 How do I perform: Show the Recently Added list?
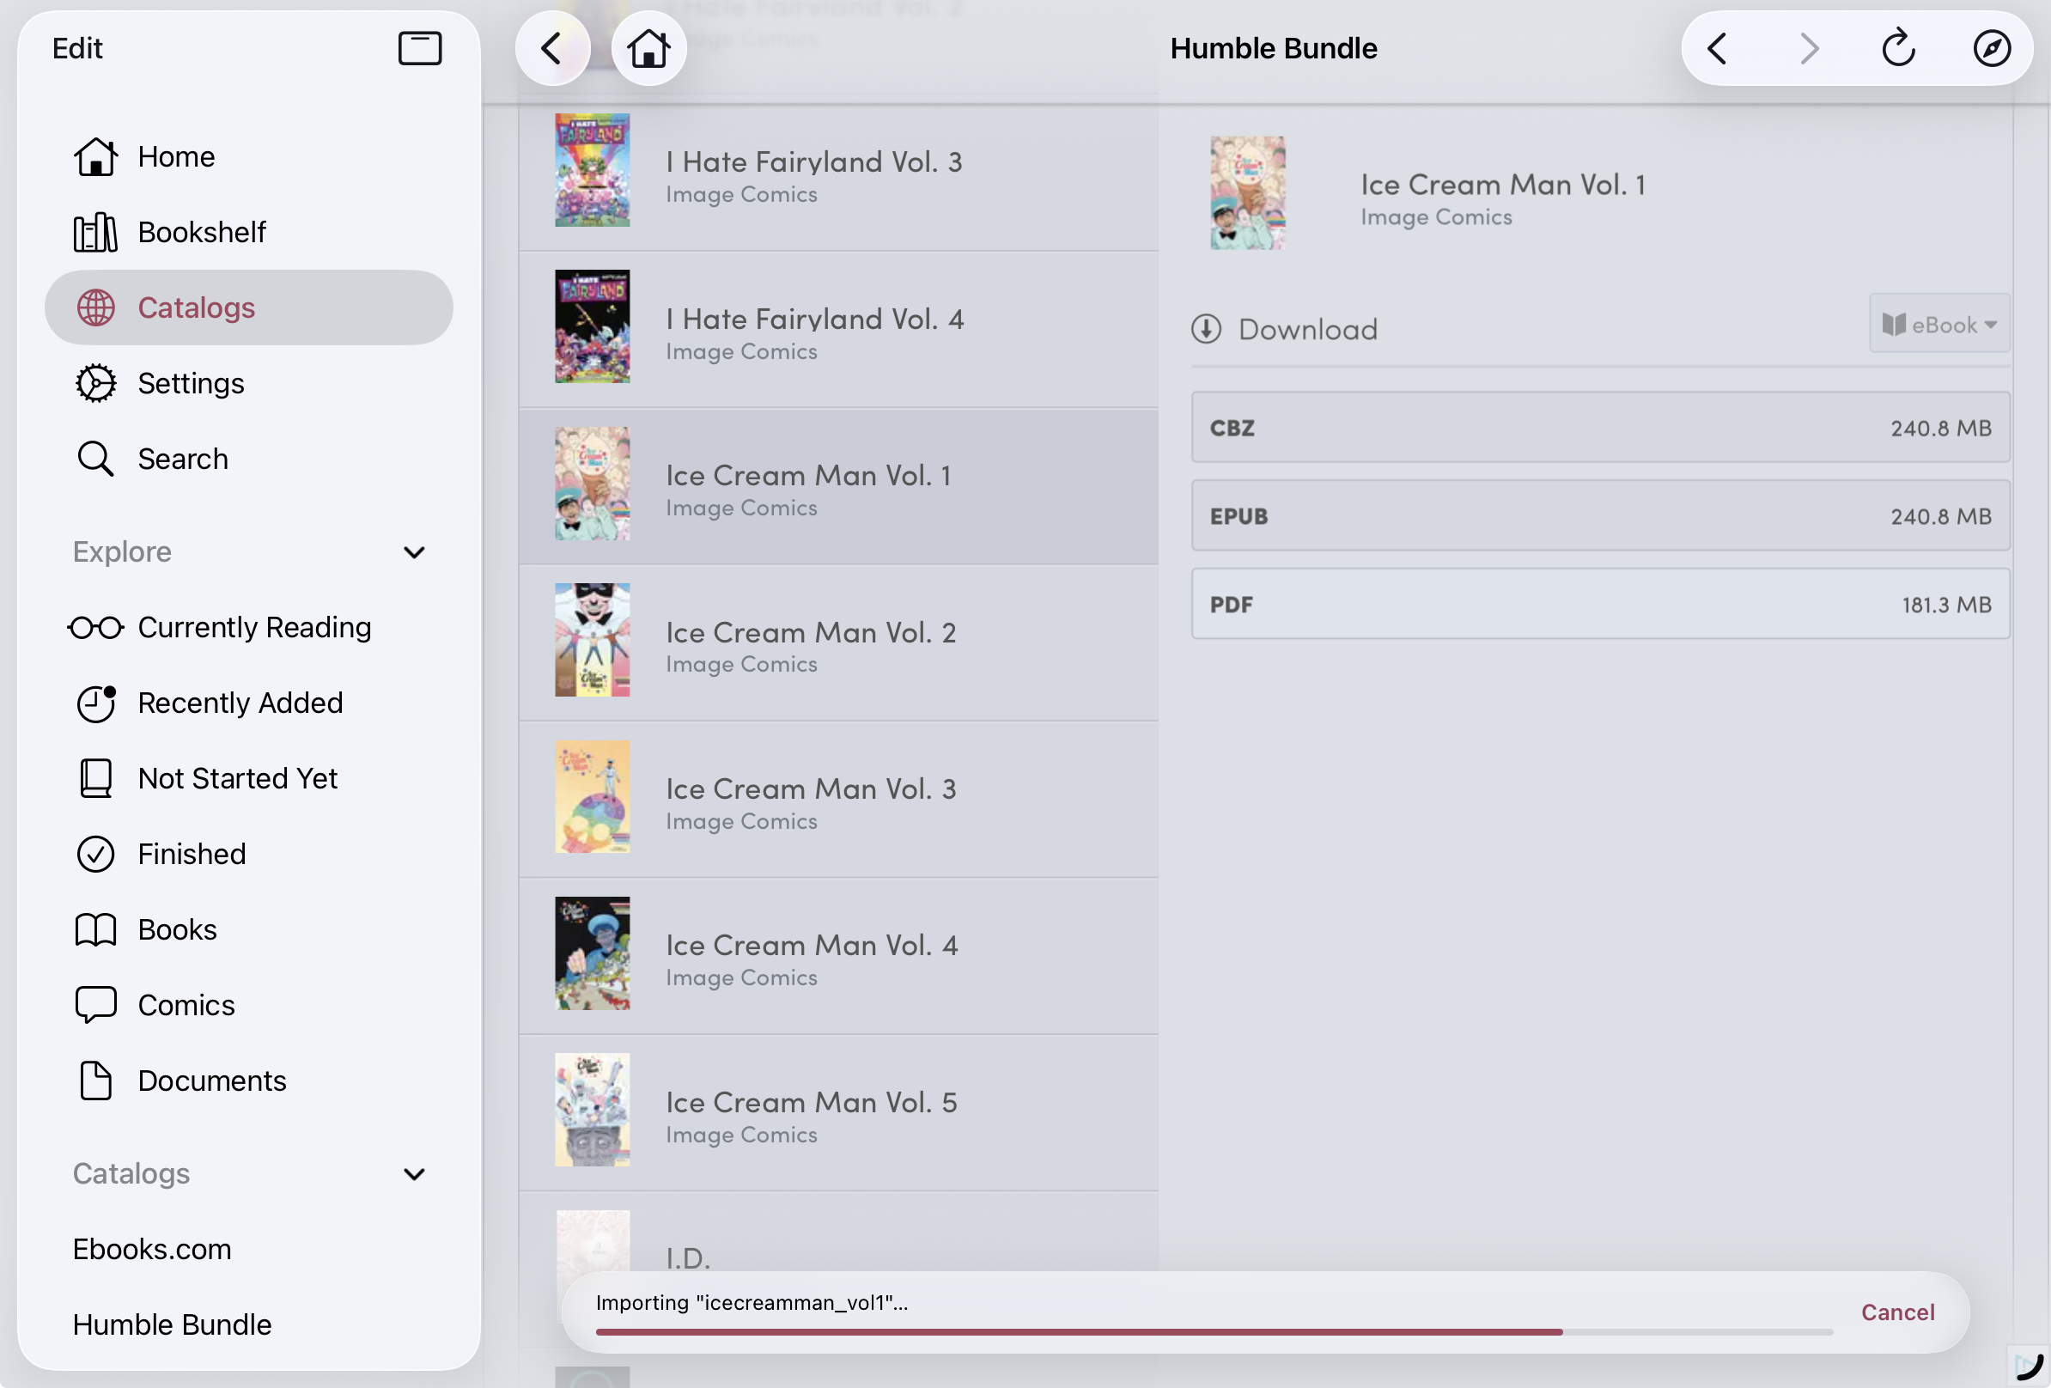coord(249,703)
